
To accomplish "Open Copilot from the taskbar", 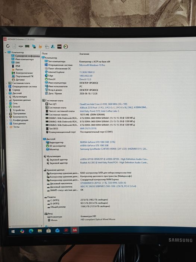I will point(22,231).
